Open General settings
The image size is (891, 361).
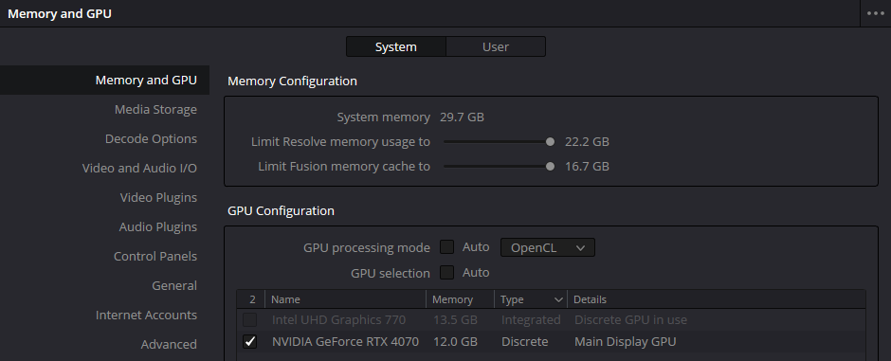174,285
